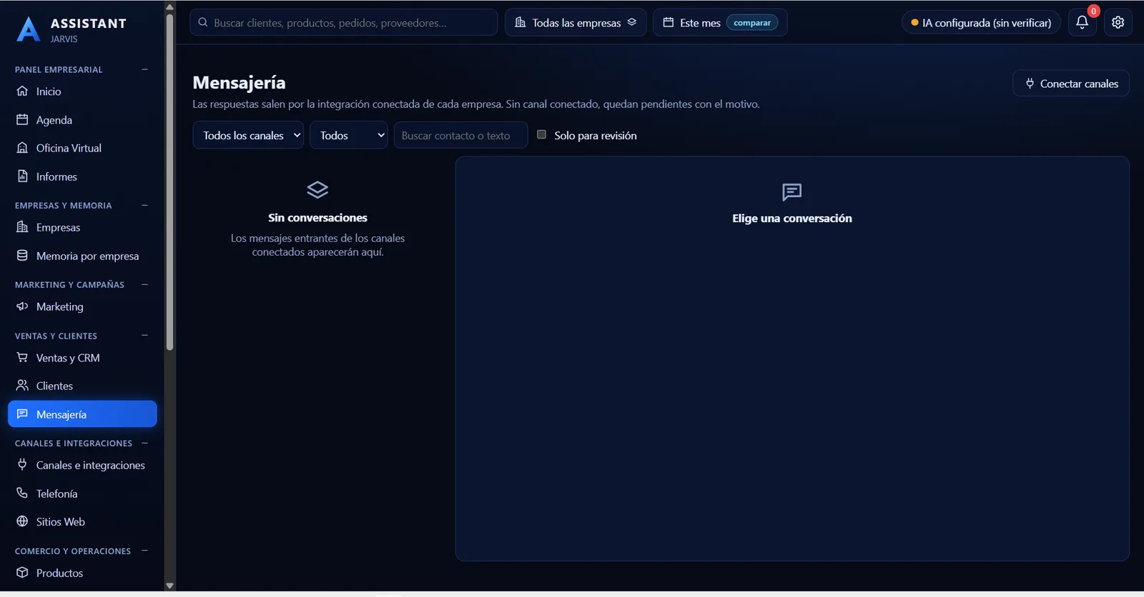
Task: Navigate to Memoria por empresa
Action: click(x=82, y=256)
